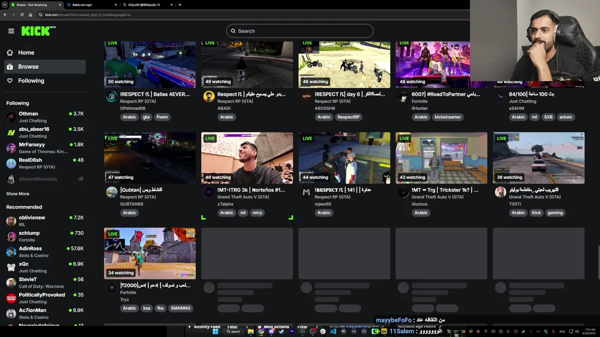Click xQc's avatar icon

click(11, 267)
